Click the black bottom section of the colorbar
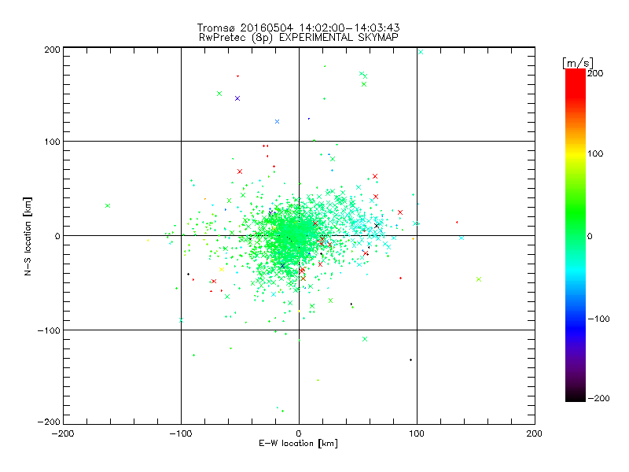The image size is (629, 472). pyautogui.click(x=576, y=396)
